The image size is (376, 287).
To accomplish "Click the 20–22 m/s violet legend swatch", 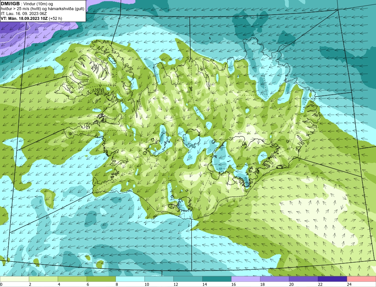I will 303,279.
